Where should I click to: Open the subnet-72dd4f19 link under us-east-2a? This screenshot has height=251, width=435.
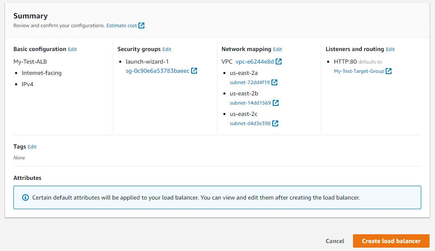(x=249, y=82)
